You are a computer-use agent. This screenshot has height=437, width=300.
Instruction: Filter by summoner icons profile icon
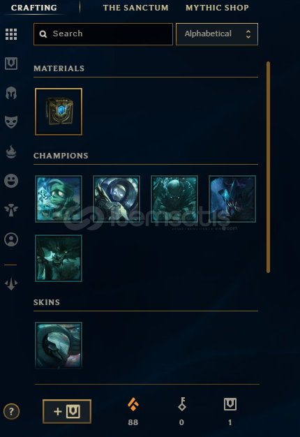[11, 239]
